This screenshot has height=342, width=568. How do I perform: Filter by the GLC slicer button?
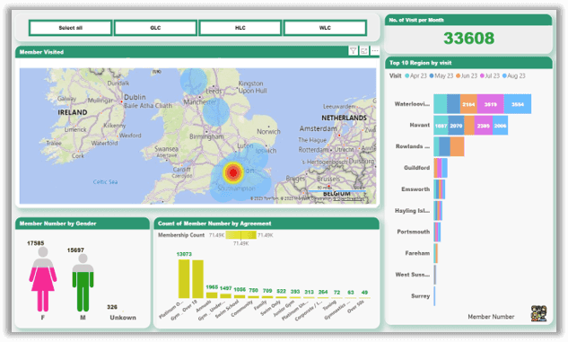pyautogui.click(x=155, y=28)
